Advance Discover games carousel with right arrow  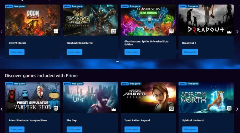click(x=237, y=109)
